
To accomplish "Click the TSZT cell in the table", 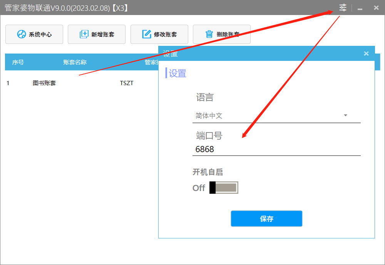I will point(127,83).
